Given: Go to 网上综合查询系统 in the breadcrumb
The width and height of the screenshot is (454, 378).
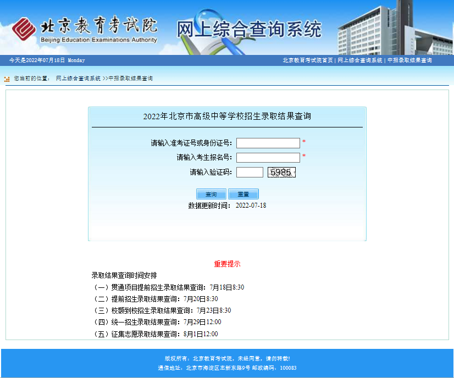Looking at the screenshot, I should (x=78, y=79).
